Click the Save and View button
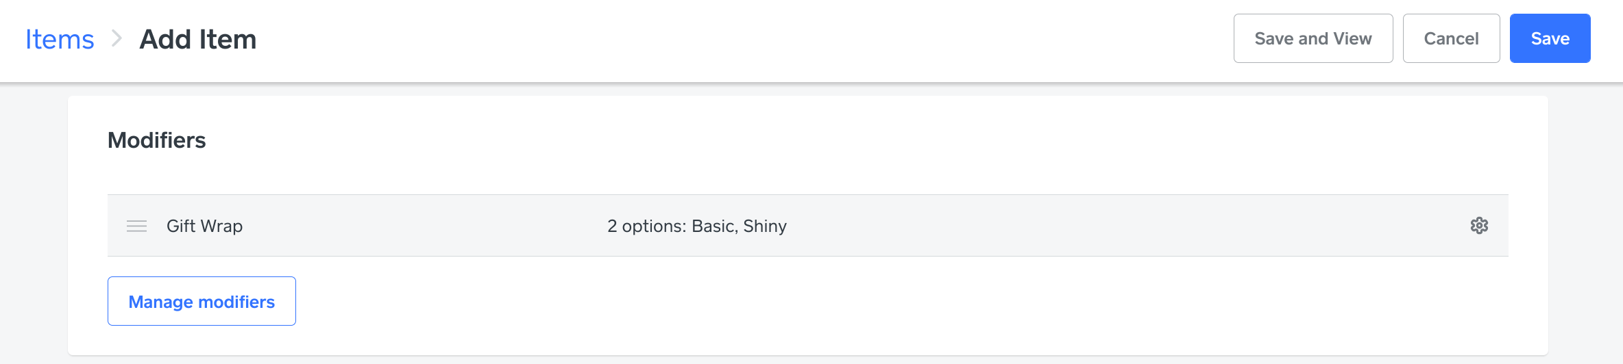This screenshot has height=364, width=1623. click(x=1313, y=38)
